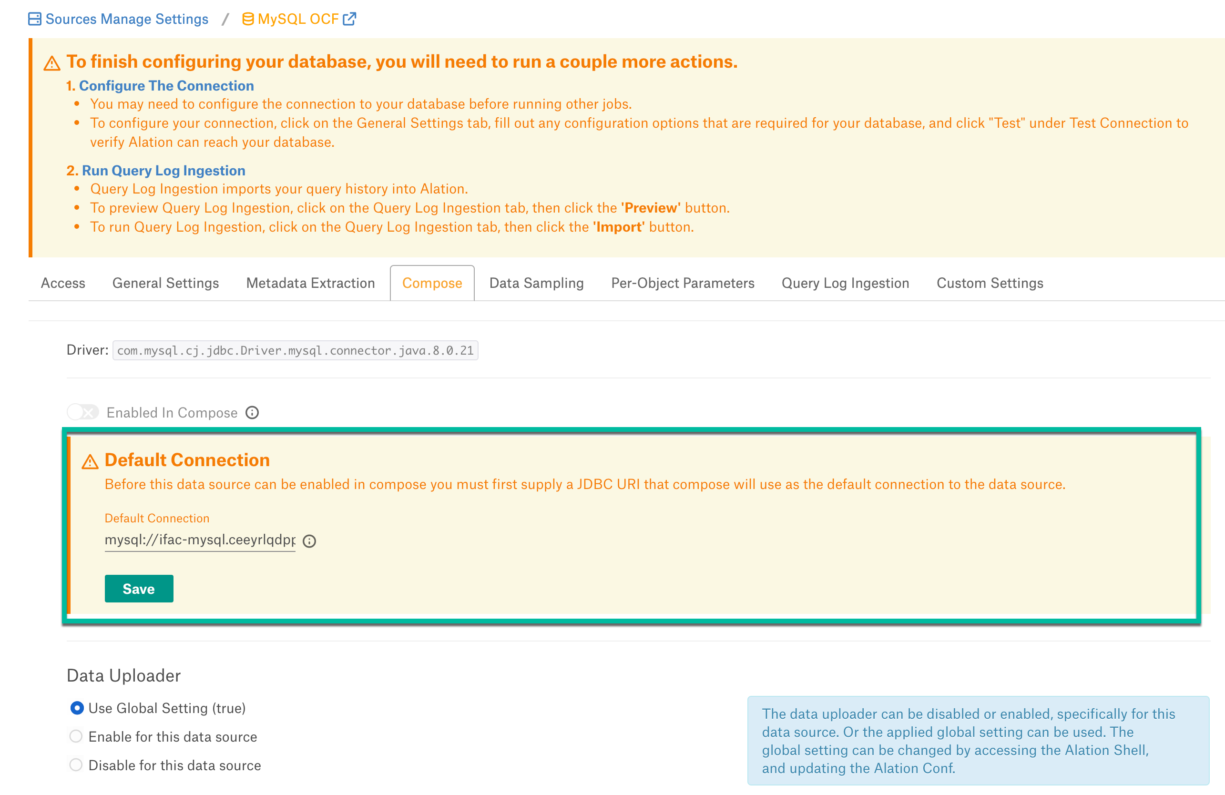Go to Data Sampling tab
The width and height of the screenshot is (1225, 795).
(x=536, y=283)
